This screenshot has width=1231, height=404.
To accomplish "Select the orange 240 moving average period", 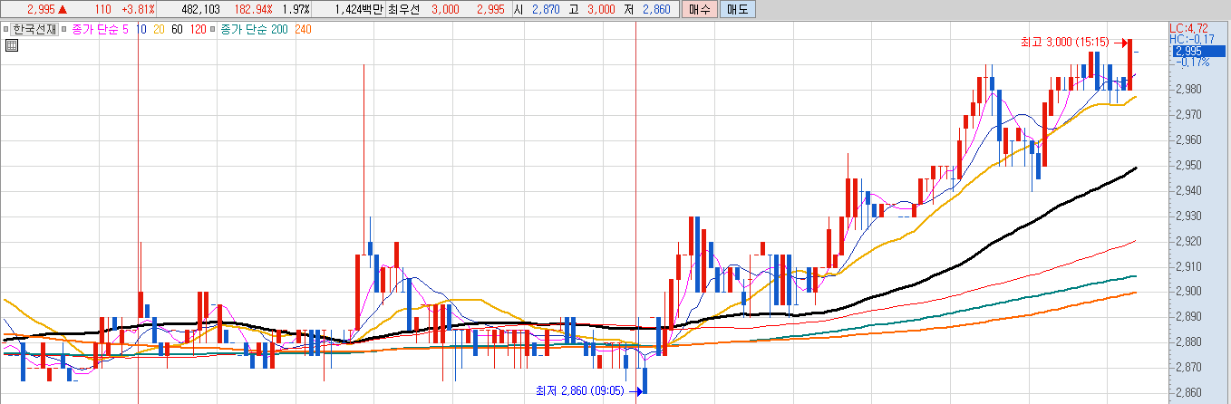I will (x=304, y=29).
